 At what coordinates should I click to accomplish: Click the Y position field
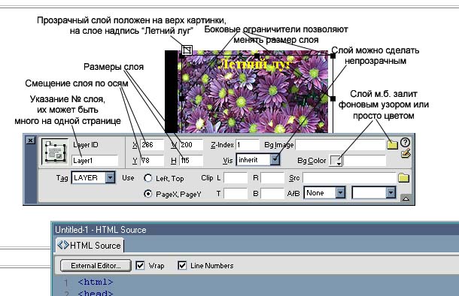152,161
